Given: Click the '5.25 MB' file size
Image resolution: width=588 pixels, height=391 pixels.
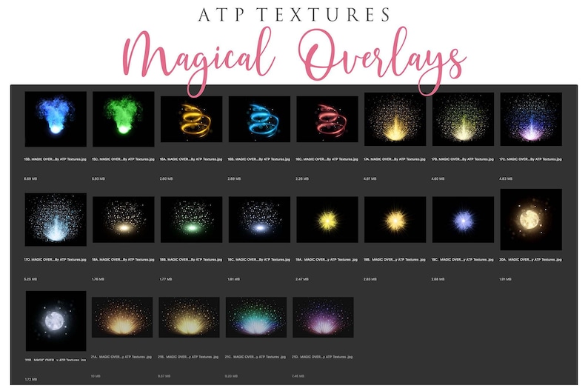Looking at the screenshot, I should (30, 279).
